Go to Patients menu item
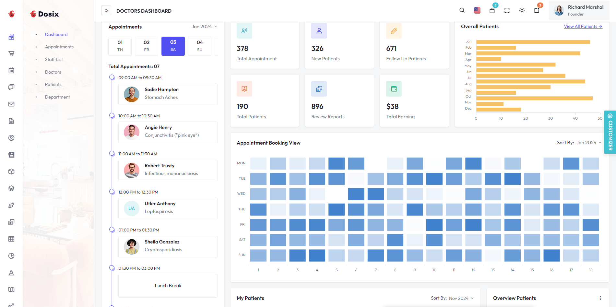The height and width of the screenshot is (307, 616). (53, 84)
